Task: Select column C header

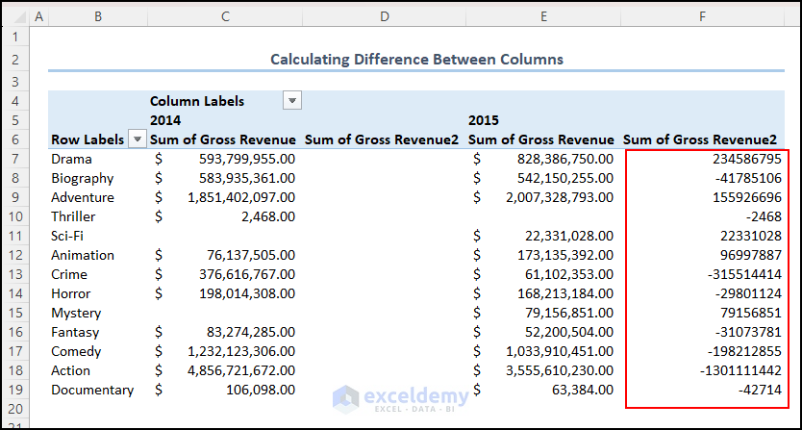Action: click(x=224, y=17)
